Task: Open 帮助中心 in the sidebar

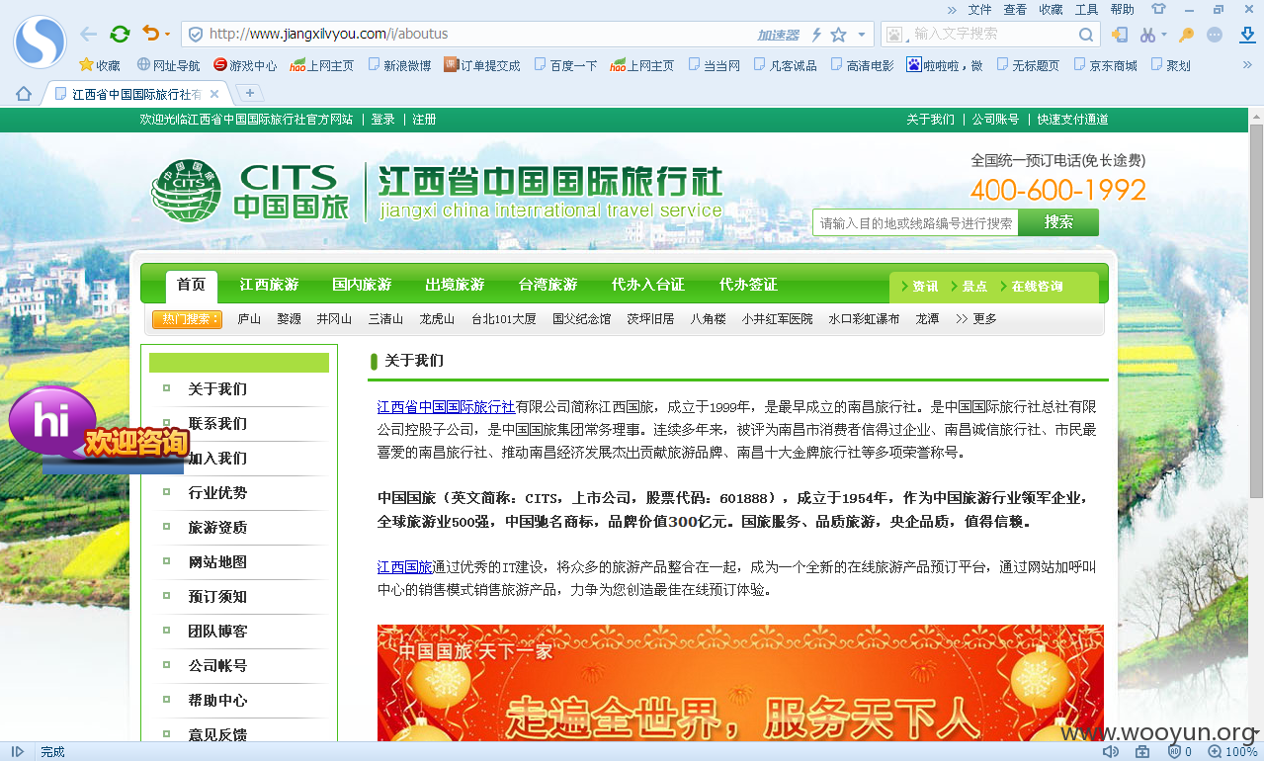Action: (x=218, y=701)
